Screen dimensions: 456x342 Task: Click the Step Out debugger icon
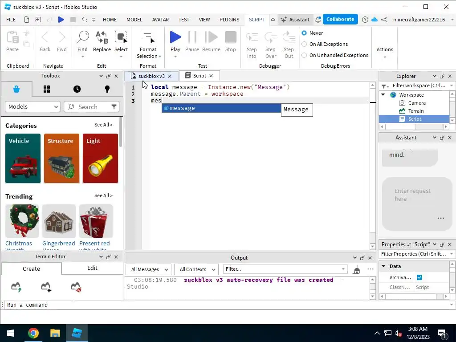(289, 37)
